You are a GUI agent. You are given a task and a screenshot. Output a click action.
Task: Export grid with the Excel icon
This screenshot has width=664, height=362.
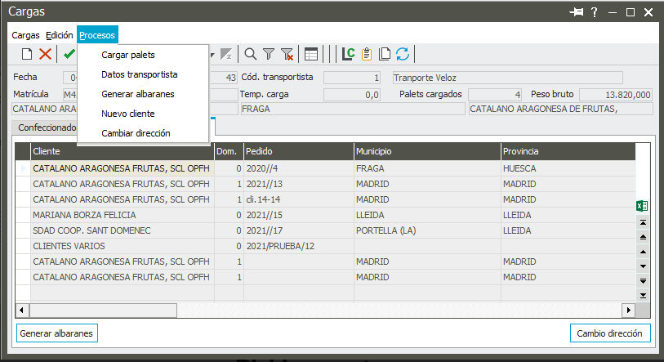tap(642, 206)
